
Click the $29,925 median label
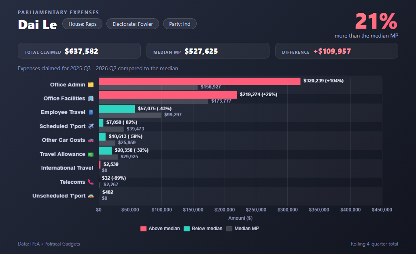point(129,157)
